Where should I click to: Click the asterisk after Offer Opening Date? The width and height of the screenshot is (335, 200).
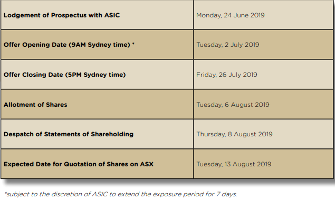coord(133,44)
